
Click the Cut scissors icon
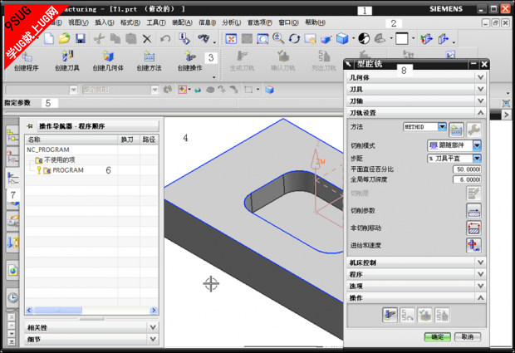99,39
